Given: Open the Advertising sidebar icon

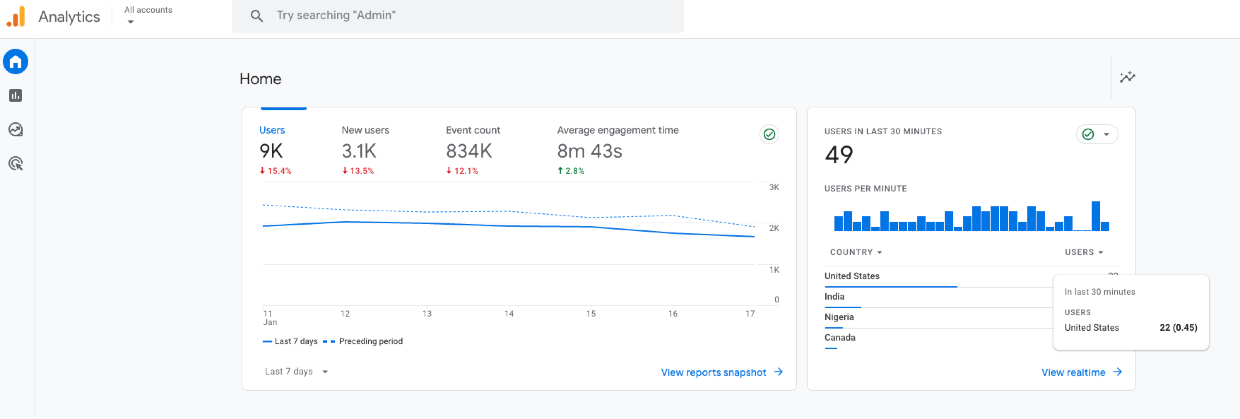Looking at the screenshot, I should (16, 164).
